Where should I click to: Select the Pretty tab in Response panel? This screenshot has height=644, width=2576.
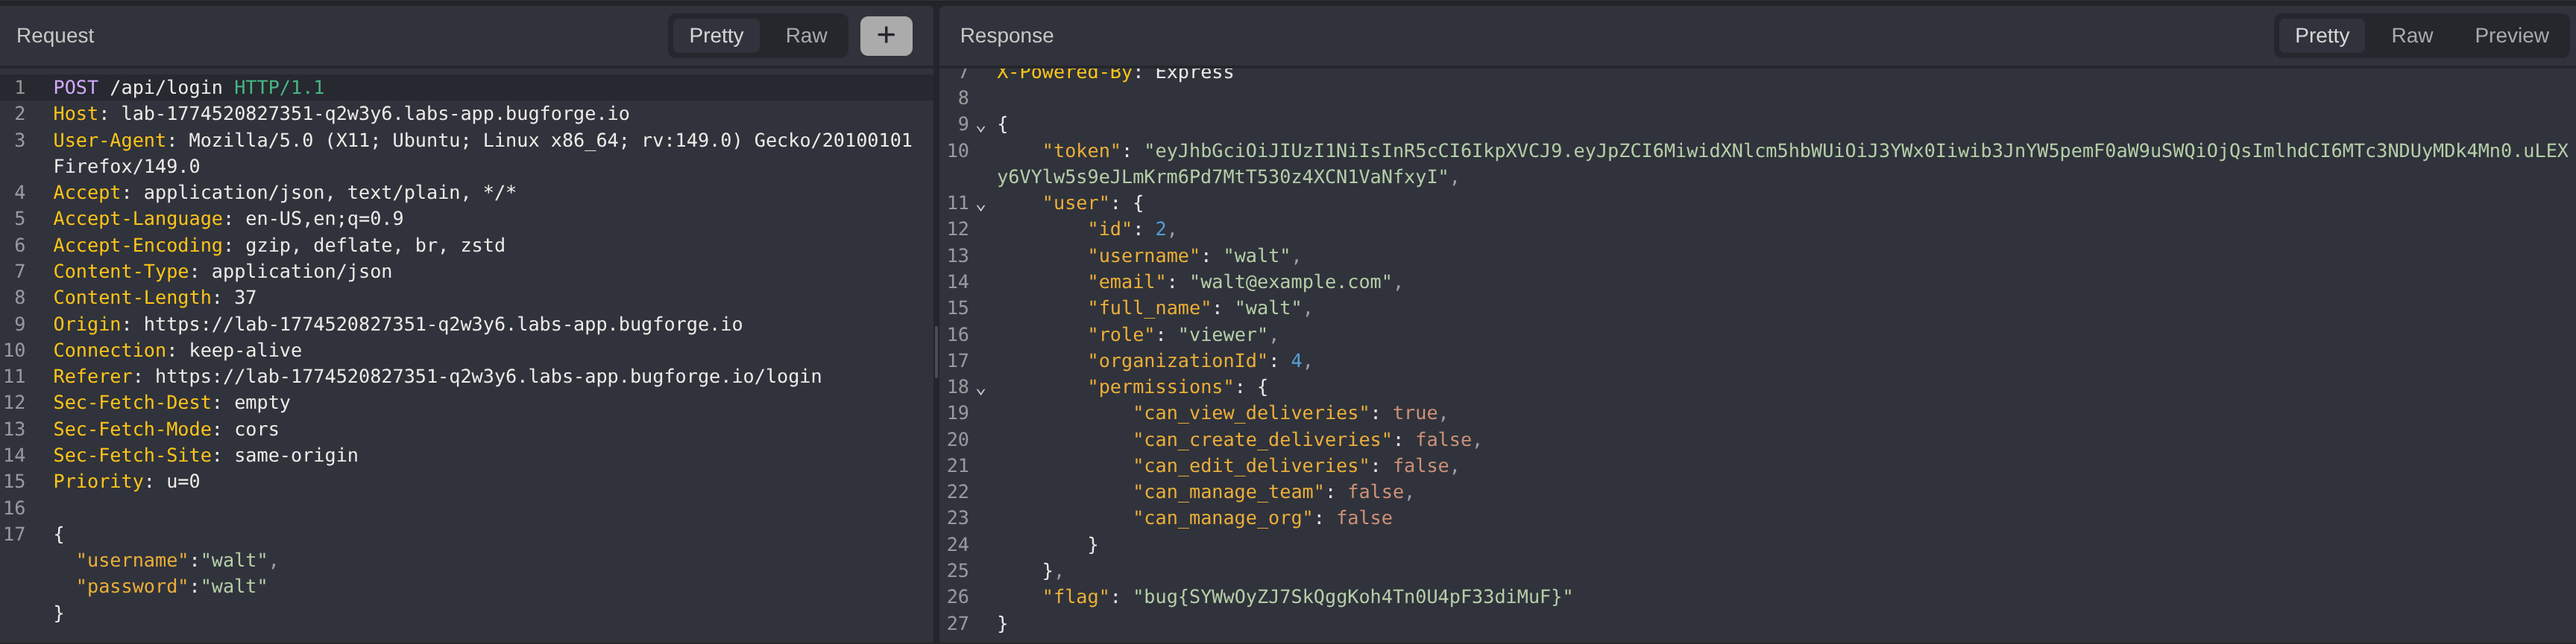pyautogui.click(x=2321, y=36)
